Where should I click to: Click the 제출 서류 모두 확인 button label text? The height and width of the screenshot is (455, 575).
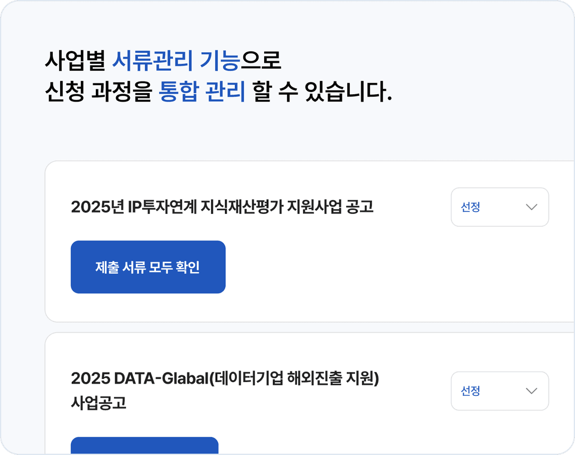tap(148, 267)
